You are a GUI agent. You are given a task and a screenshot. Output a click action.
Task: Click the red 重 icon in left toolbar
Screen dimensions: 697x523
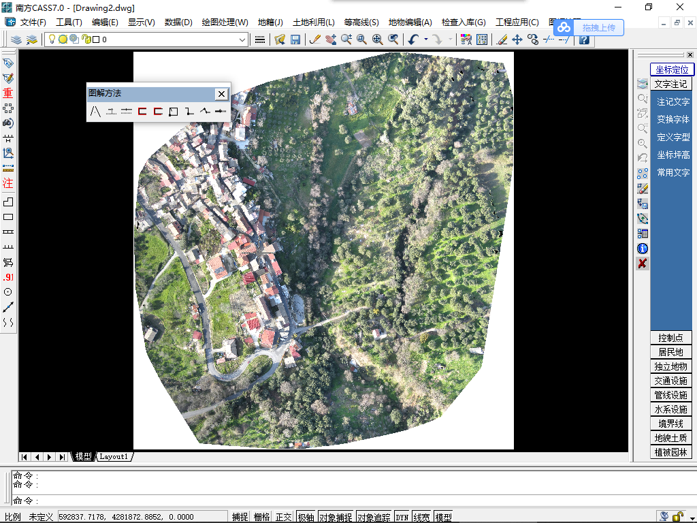pos(8,93)
